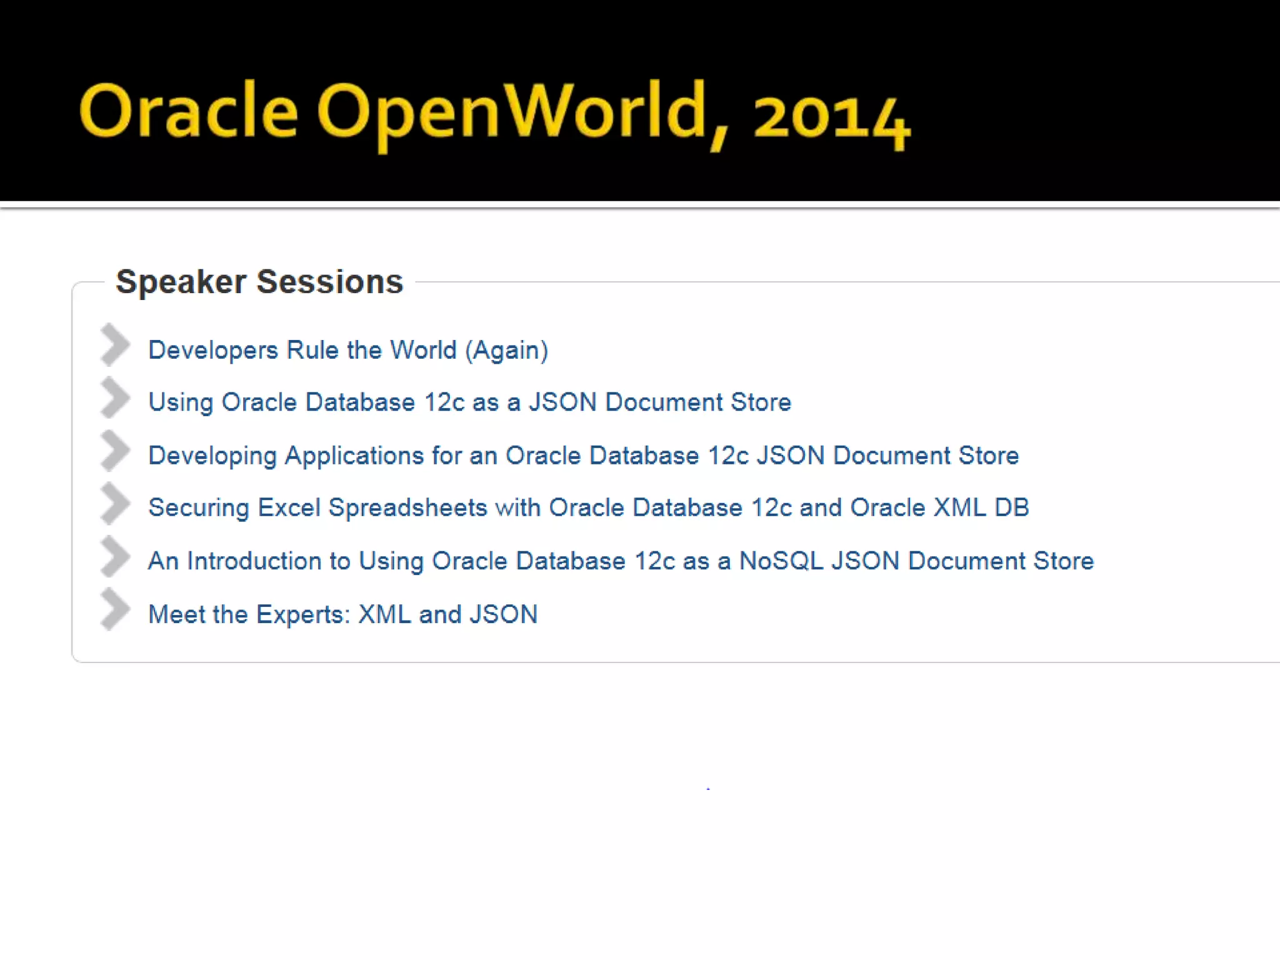Open Using Oracle Database 12c JSON Document Store link
The image size is (1280, 960).
coord(469,402)
